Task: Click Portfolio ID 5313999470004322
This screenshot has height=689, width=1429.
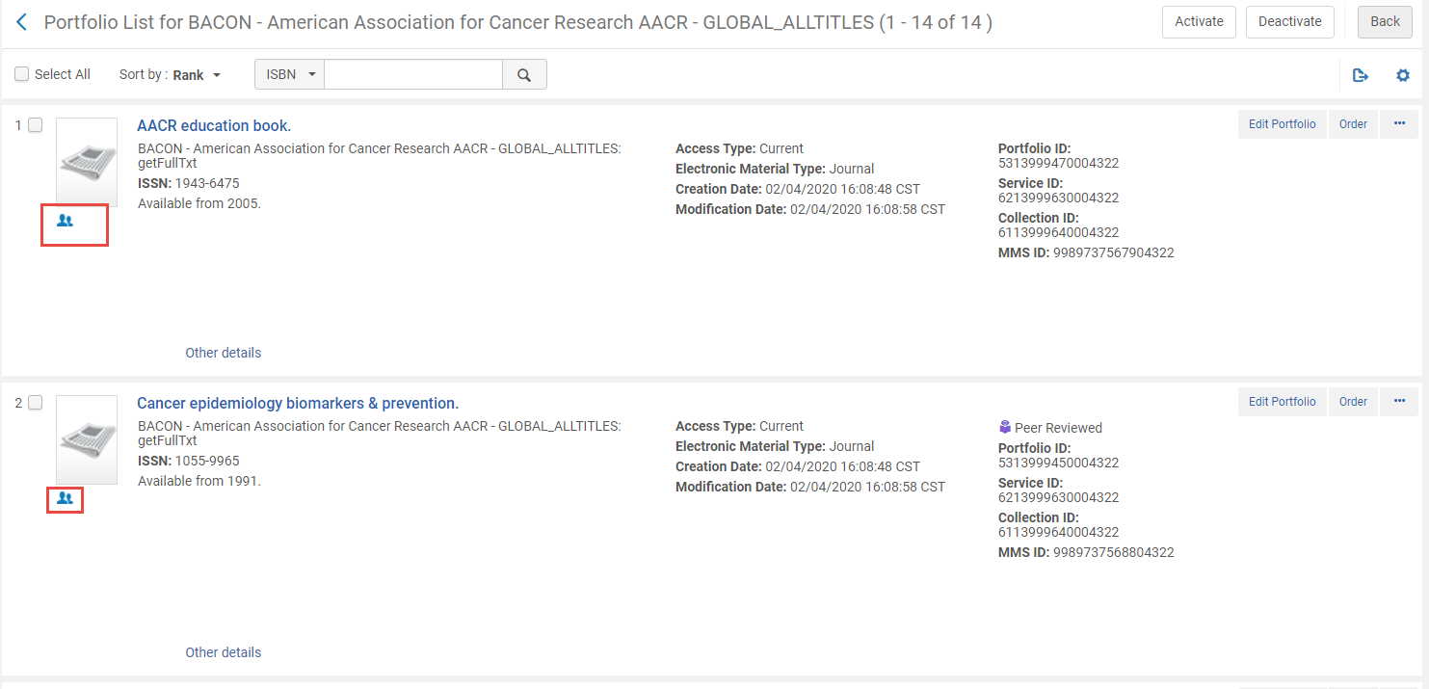Action: pyautogui.click(x=1058, y=163)
